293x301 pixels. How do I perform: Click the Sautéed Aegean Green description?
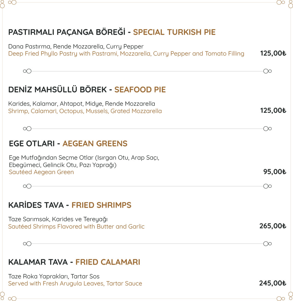point(41,172)
